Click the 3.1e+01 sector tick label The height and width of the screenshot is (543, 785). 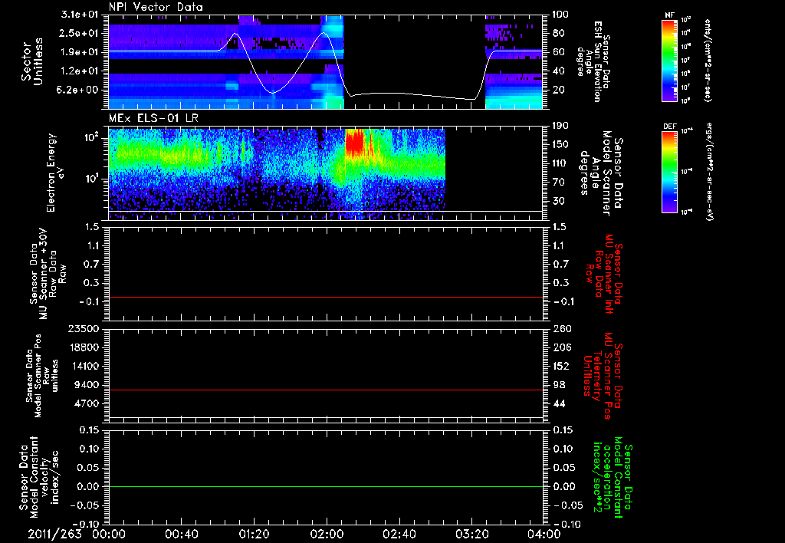[x=80, y=15]
